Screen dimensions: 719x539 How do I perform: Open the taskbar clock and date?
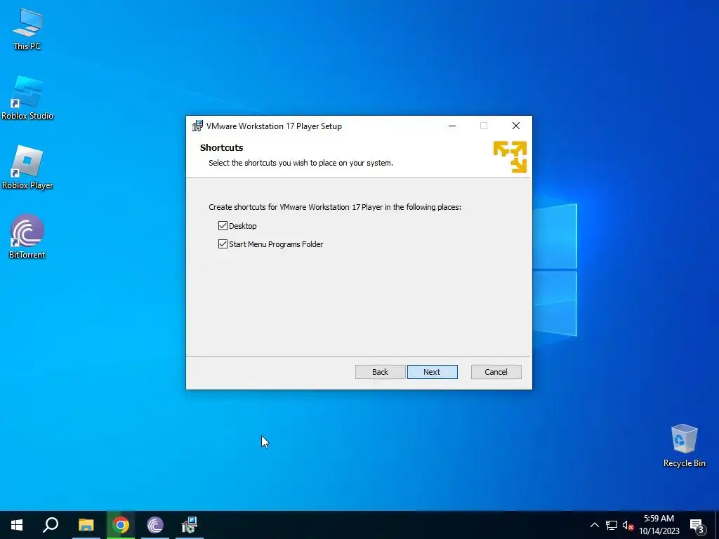(x=659, y=525)
